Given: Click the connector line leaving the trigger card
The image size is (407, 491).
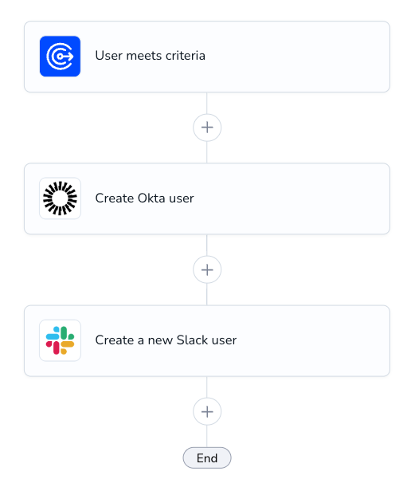Looking at the screenshot, I should (207, 103).
